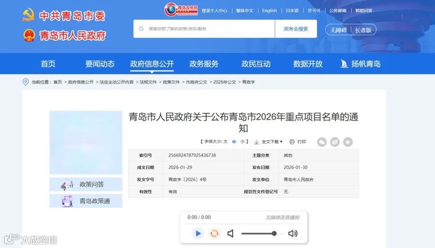Viewport: 435px width, 248px height.
Task: Click creation date 2026-01-29
Action: [180, 167]
